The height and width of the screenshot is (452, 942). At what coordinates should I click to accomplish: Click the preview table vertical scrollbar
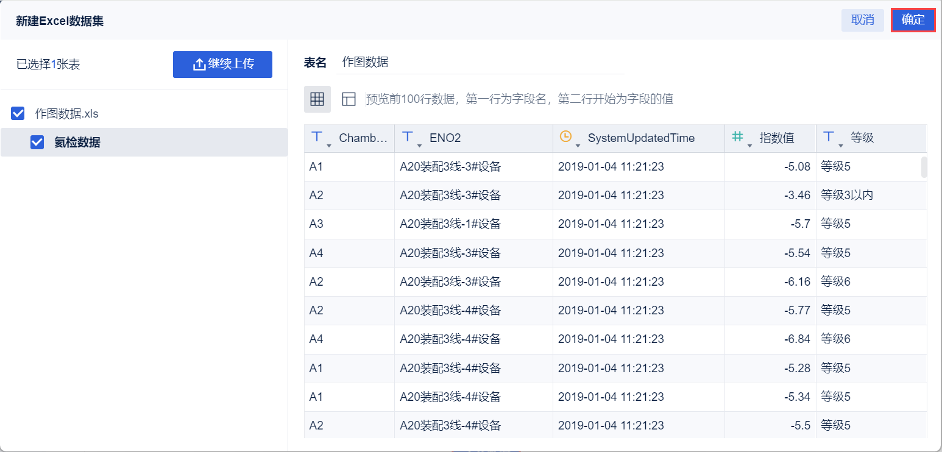click(924, 168)
